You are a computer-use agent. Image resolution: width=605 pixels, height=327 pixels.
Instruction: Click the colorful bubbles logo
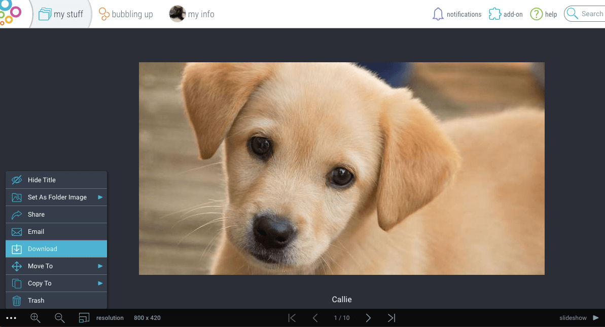[11, 13]
